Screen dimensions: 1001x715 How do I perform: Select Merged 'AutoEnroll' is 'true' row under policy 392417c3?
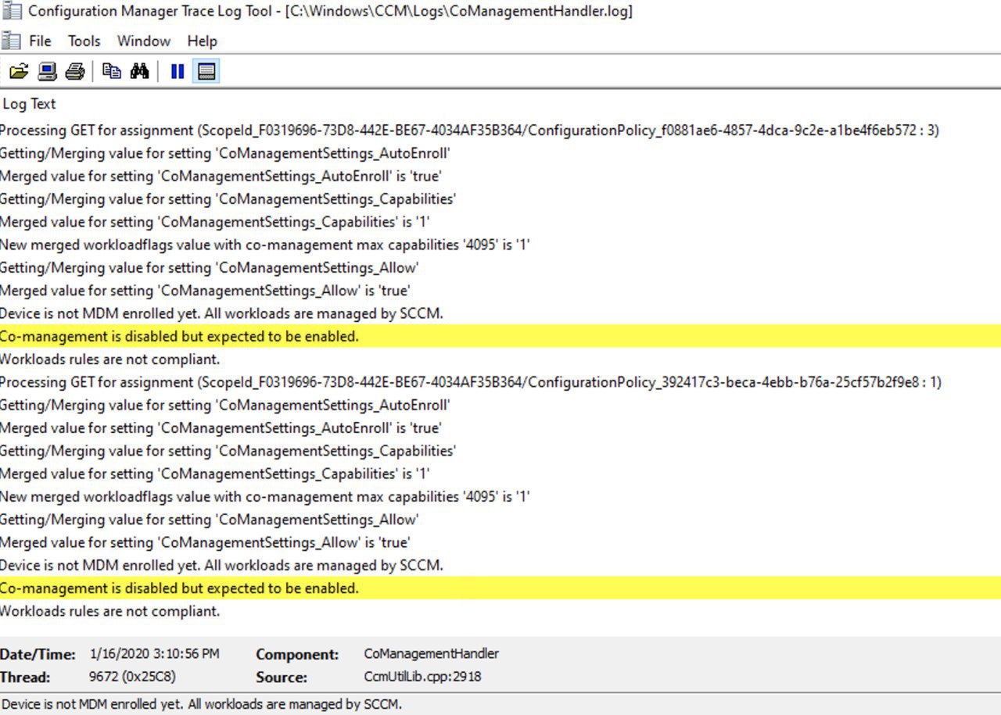pyautogui.click(x=500, y=428)
